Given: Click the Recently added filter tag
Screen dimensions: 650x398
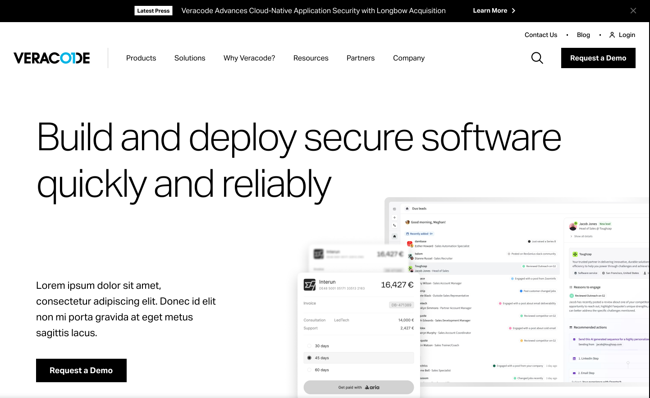Looking at the screenshot, I should tap(420, 234).
